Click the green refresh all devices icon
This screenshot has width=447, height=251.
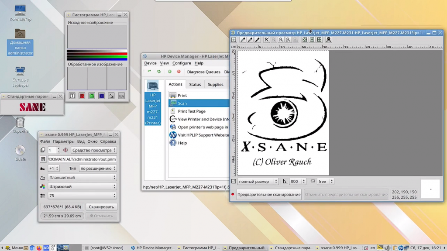(x=159, y=72)
